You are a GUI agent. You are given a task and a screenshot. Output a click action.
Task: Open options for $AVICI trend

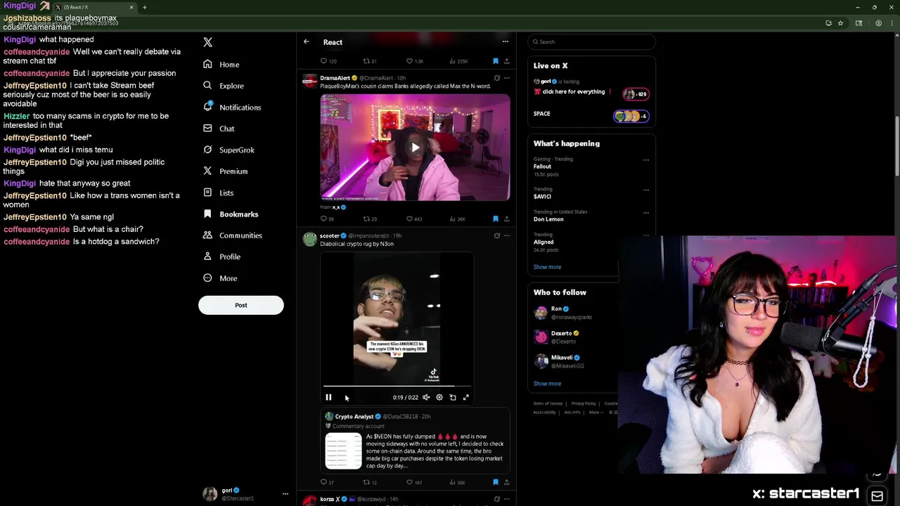tap(645, 190)
